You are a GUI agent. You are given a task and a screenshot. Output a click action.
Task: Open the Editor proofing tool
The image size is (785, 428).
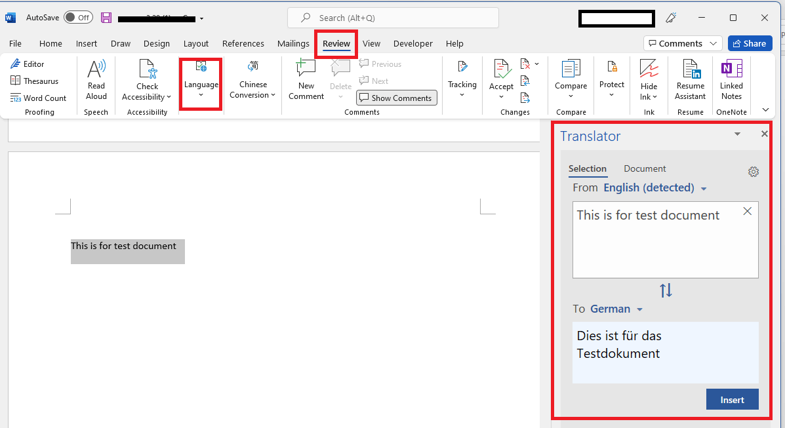(28, 64)
